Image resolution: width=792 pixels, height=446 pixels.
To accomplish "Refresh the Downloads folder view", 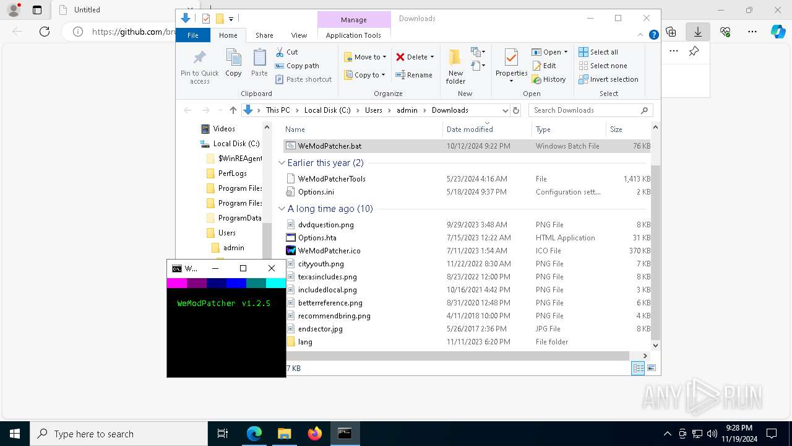I will click(x=516, y=110).
